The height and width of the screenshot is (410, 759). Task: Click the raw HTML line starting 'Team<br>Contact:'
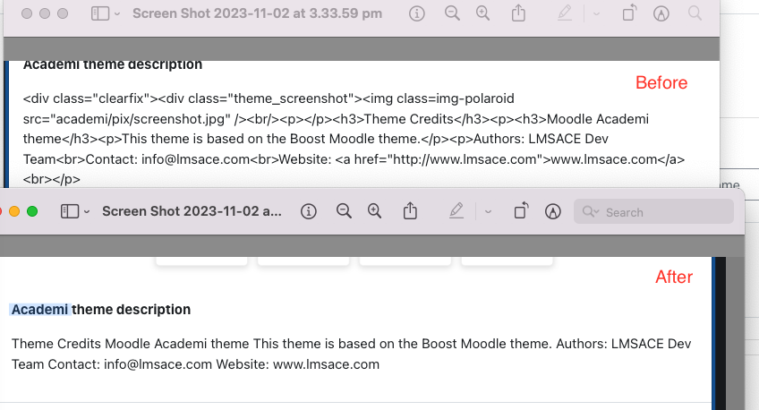point(354,159)
